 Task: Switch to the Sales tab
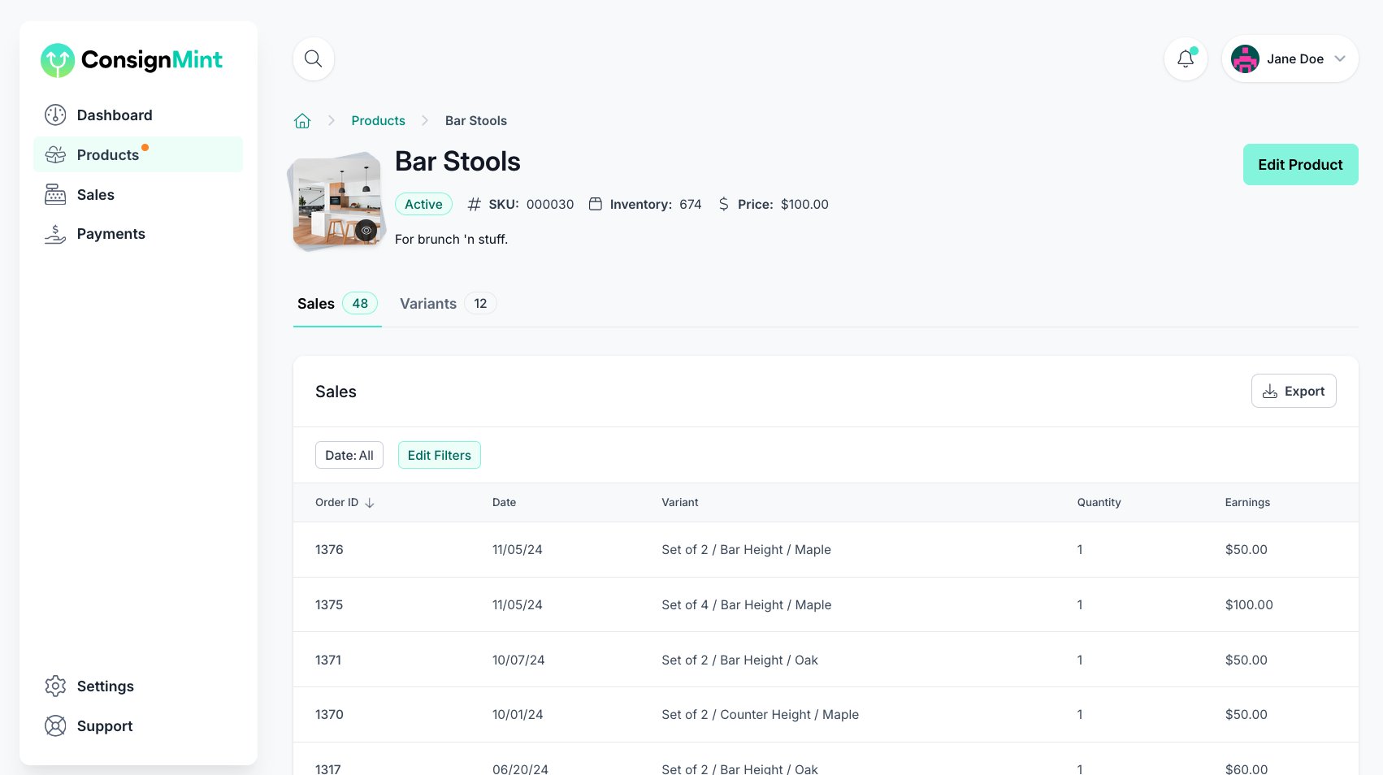pyautogui.click(x=337, y=304)
